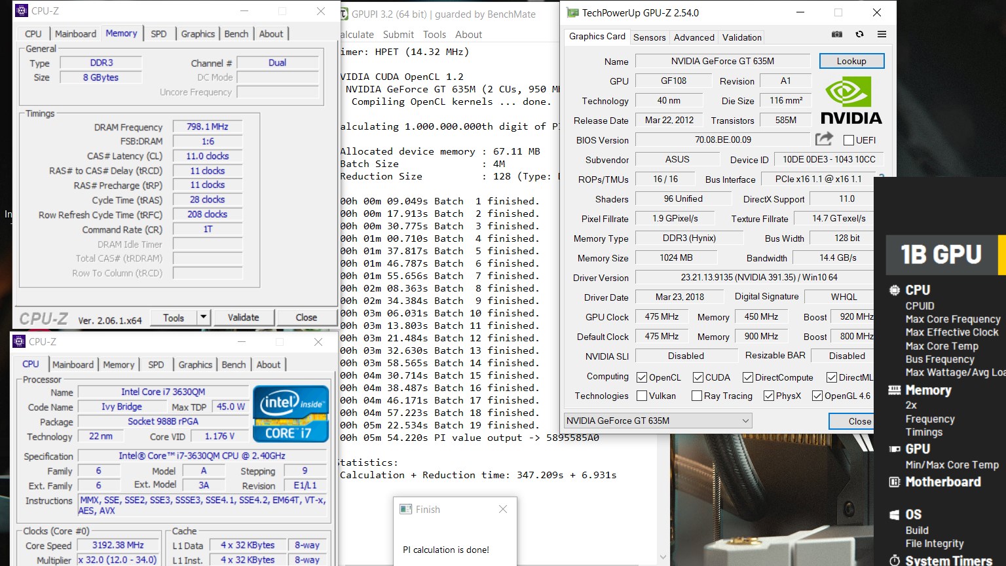Open the Tools menu in GPUPI
Viewport: 1006px width, 566px height.
(434, 35)
